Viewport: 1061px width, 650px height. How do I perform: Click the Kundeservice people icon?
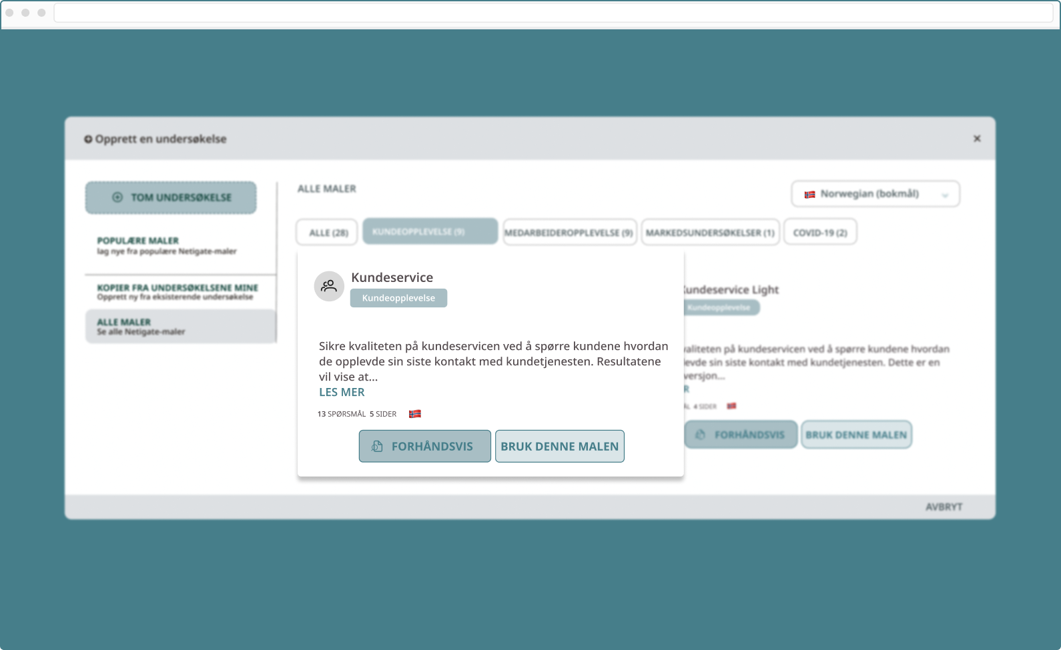pos(329,286)
